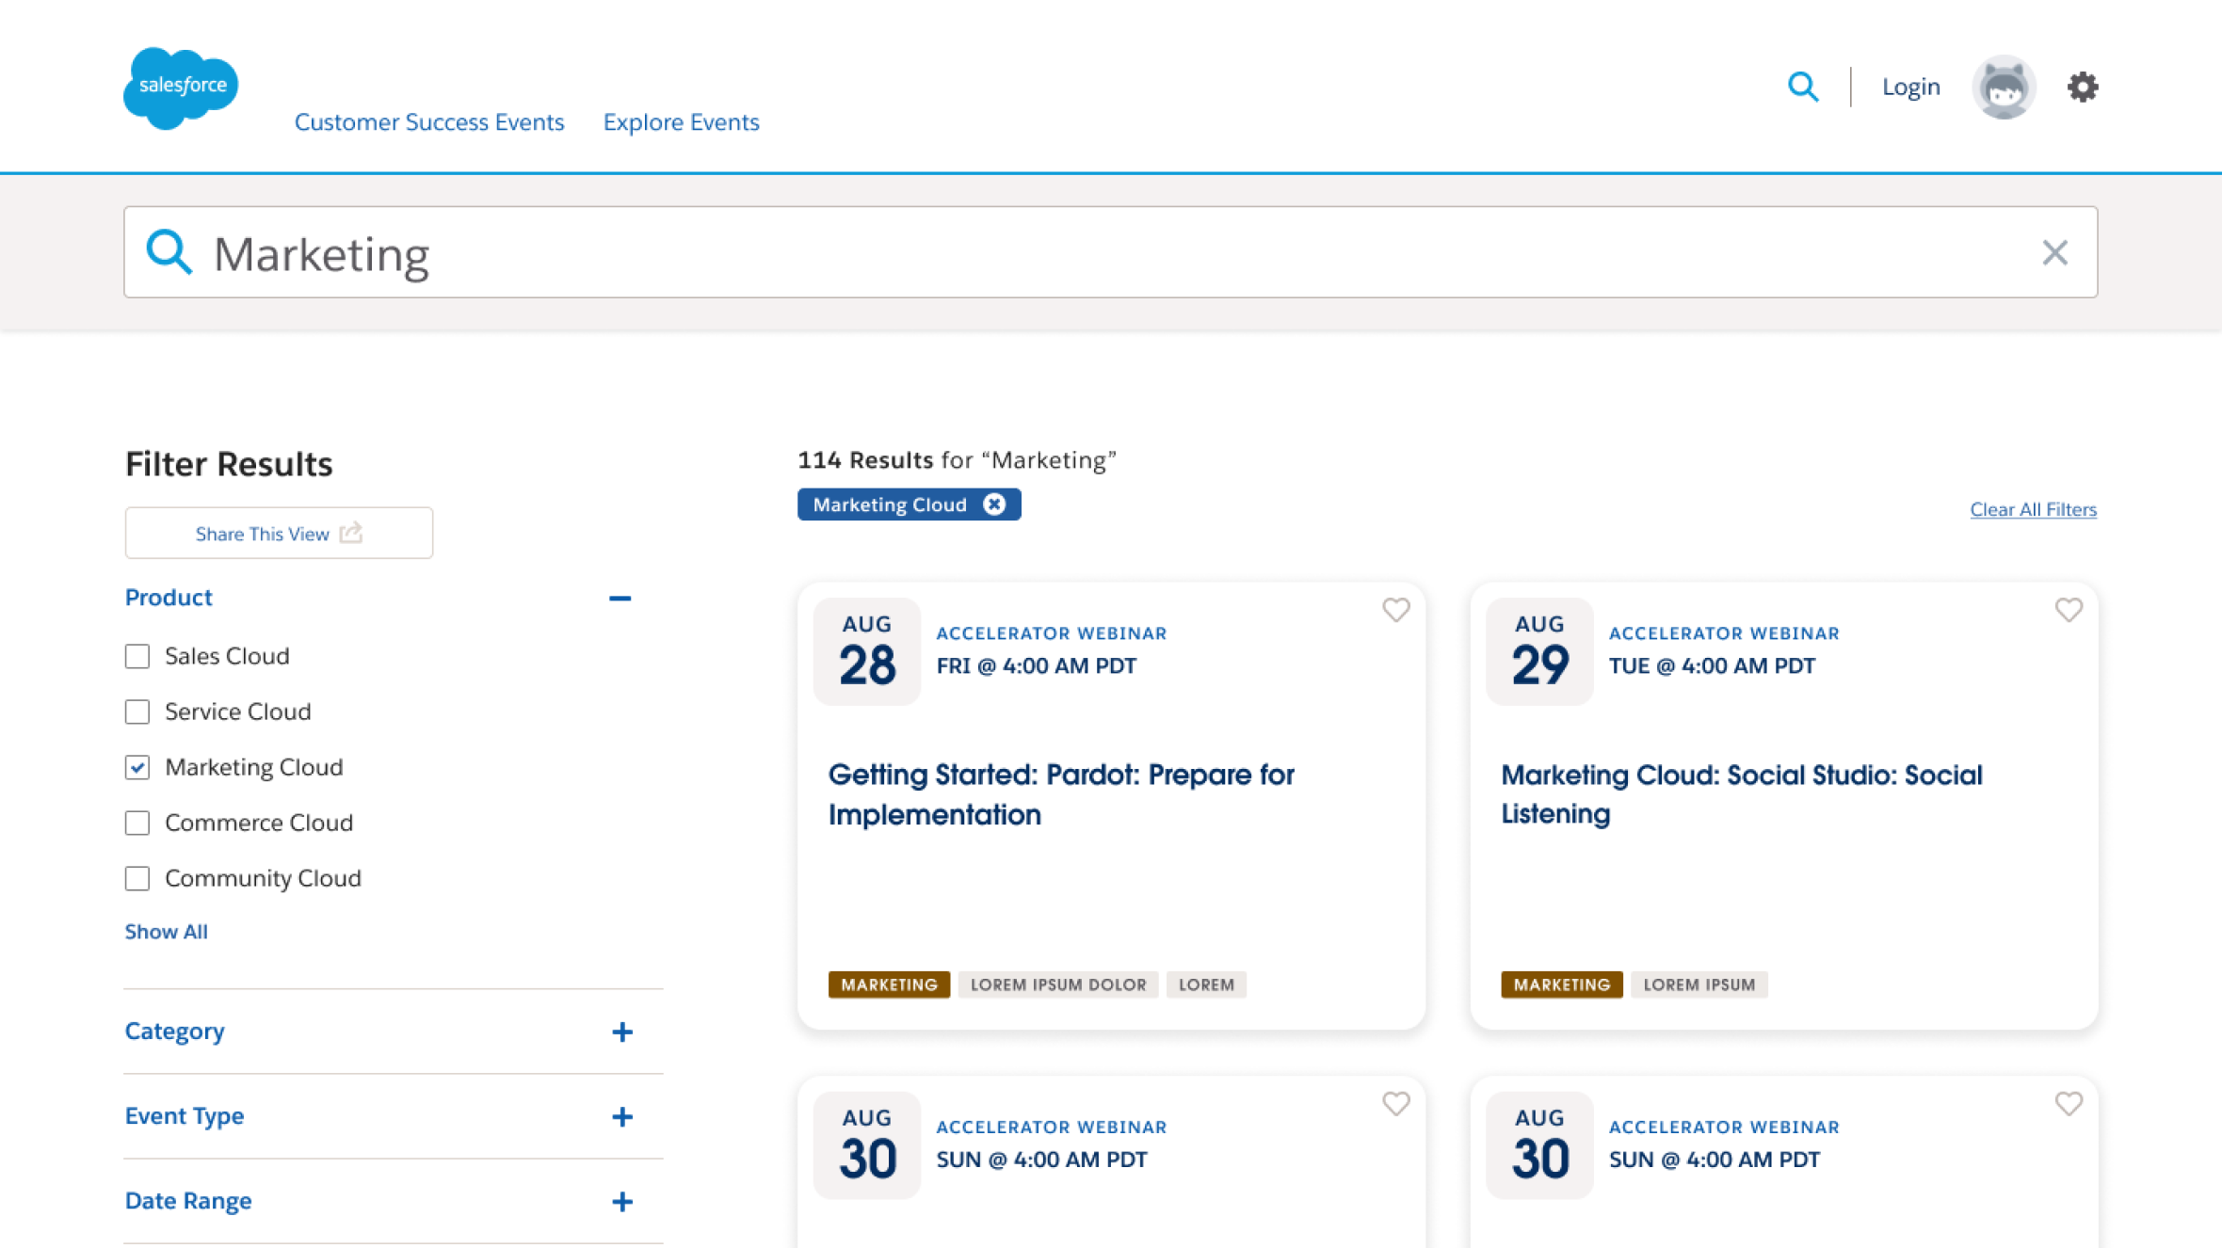The image size is (2222, 1248).
Task: Favorite the first Aug 30 webinar heart
Action: point(1395,1103)
